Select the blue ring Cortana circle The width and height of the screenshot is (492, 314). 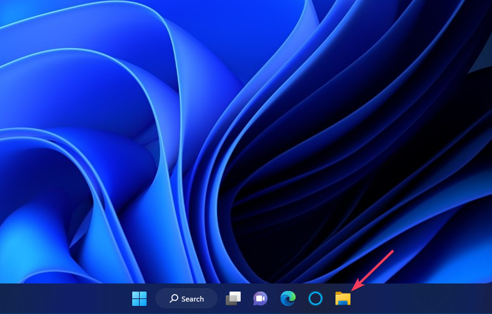(x=316, y=298)
